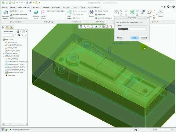Click the Undo arrow in quick access toolbar
Viewport: 176px width, 132px height.
point(17,3)
